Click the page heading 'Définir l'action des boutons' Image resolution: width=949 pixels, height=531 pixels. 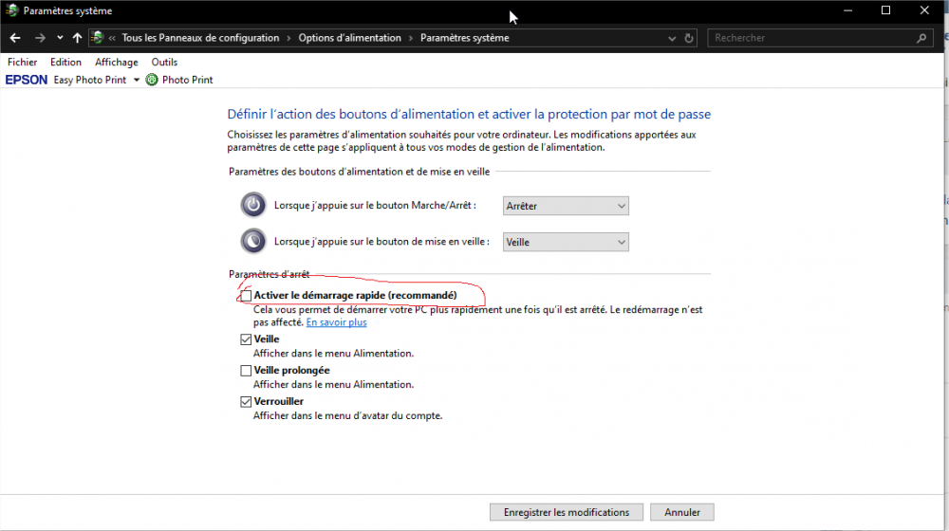coord(469,115)
